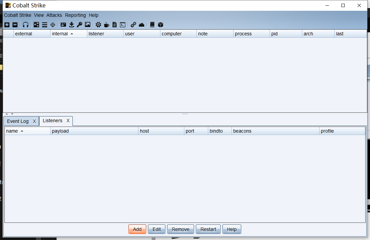Sort listeners by port column
Image resolution: width=370 pixels, height=240 pixels.
point(196,131)
